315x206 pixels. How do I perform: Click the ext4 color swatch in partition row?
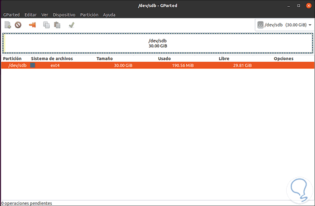pos(32,65)
